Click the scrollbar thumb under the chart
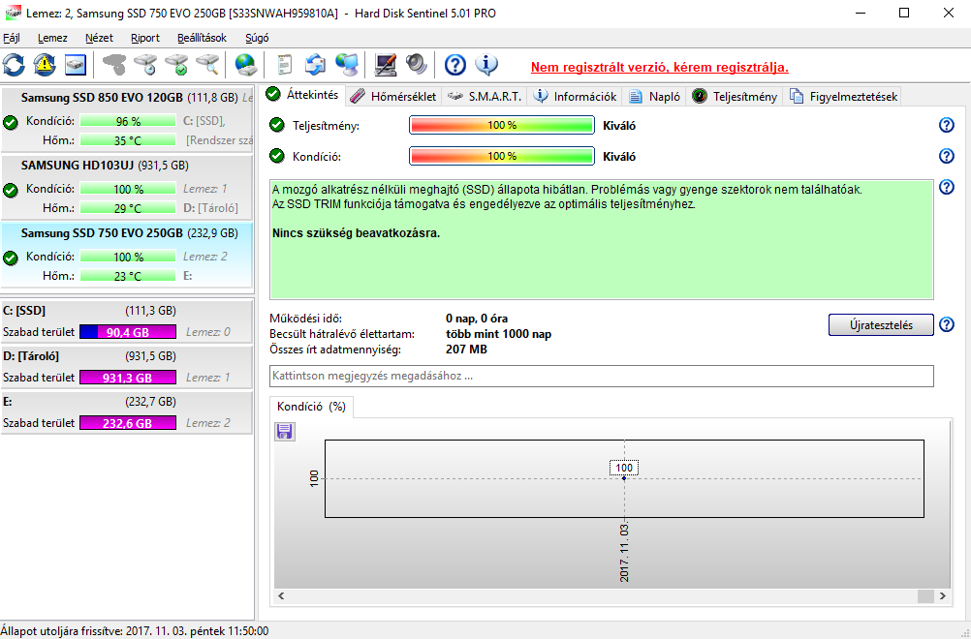Image resolution: width=971 pixels, height=639 pixels. pyautogui.click(x=925, y=595)
